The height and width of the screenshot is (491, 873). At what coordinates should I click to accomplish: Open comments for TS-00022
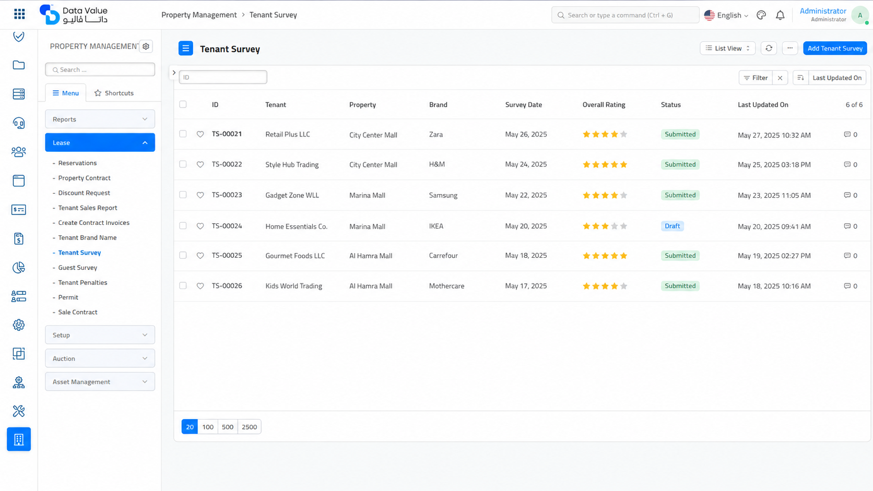point(851,164)
